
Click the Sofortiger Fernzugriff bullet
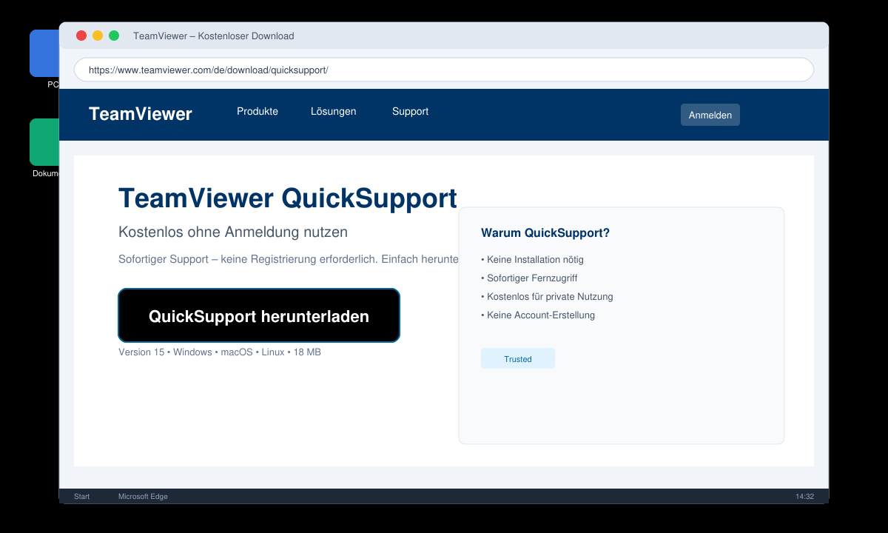529,278
